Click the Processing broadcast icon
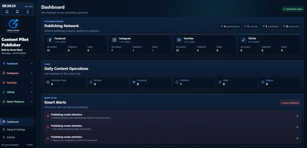 point(134,82)
